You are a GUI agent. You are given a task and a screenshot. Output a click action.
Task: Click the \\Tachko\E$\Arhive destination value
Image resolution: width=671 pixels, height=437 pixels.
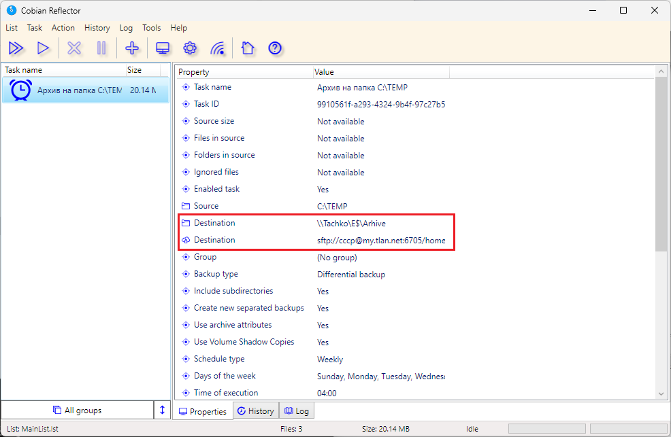pyautogui.click(x=351, y=224)
